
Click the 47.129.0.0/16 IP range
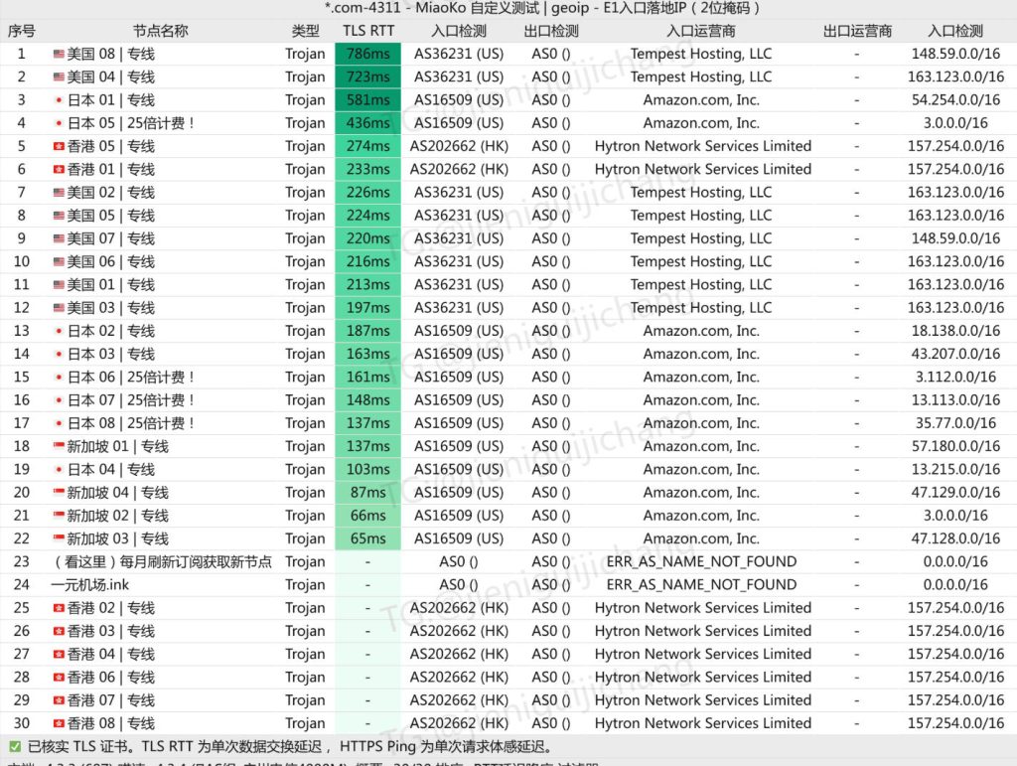[x=955, y=493]
